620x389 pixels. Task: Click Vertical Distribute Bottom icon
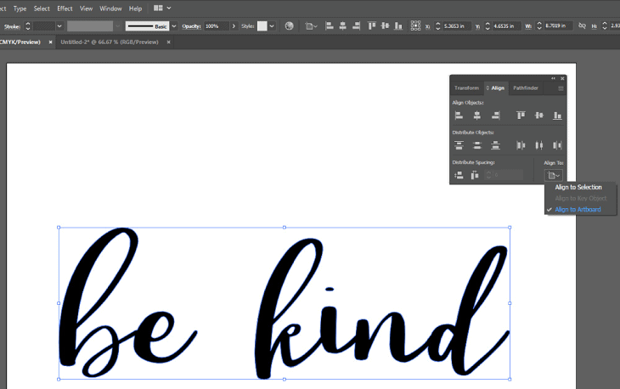coord(495,145)
